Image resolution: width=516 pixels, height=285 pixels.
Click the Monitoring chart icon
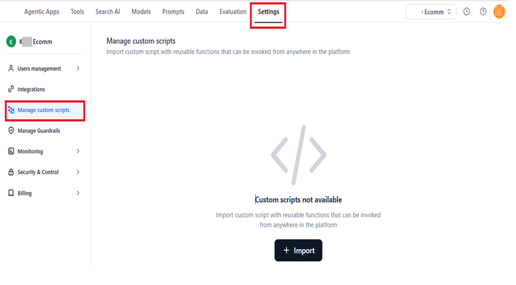pyautogui.click(x=11, y=152)
